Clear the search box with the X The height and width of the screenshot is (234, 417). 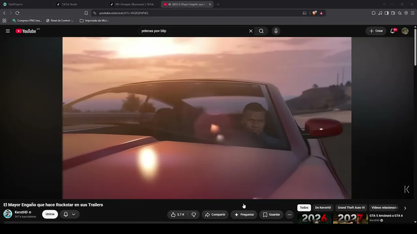coord(251,31)
